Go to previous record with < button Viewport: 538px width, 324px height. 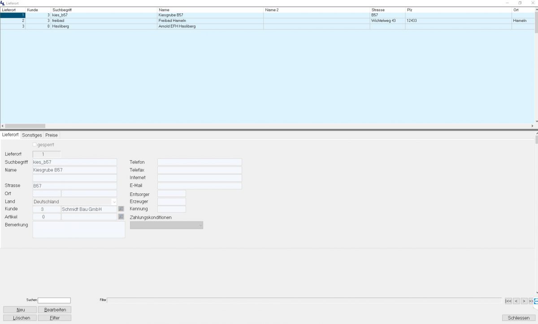click(516, 301)
